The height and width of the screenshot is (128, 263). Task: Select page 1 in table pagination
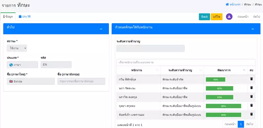[241, 124]
